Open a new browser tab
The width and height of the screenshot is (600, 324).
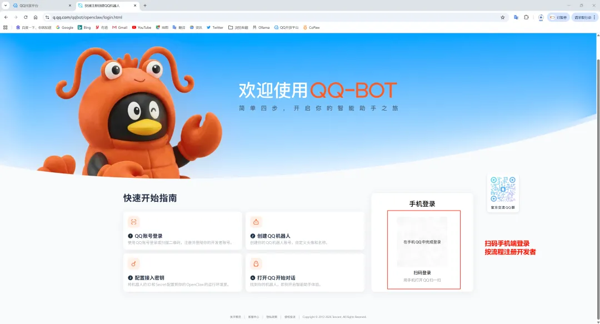[x=145, y=6]
